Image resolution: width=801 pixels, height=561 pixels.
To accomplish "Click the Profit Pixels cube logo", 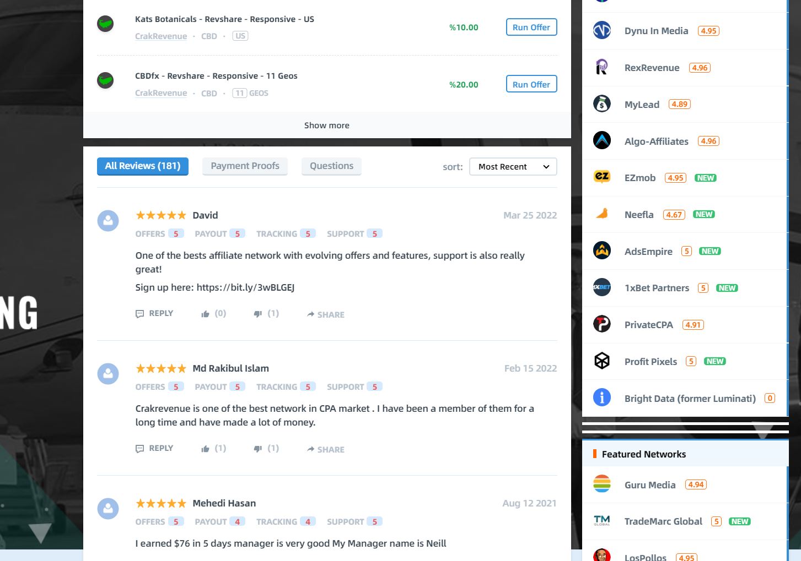I will 601,361.
